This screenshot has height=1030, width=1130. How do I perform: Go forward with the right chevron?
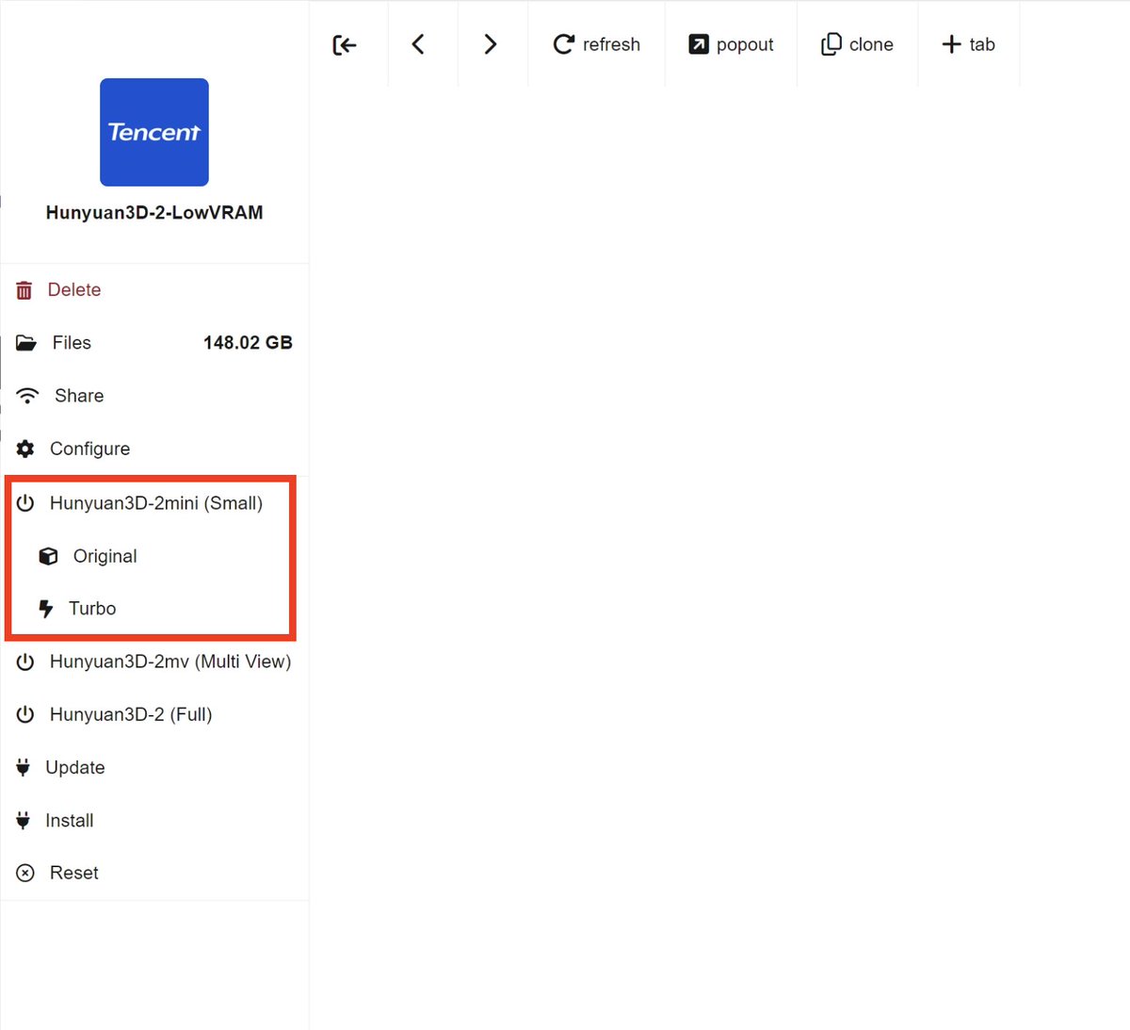pyautogui.click(x=490, y=44)
